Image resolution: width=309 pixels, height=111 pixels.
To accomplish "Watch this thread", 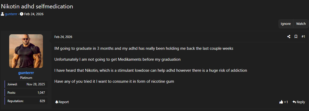I will tap(301, 24).
